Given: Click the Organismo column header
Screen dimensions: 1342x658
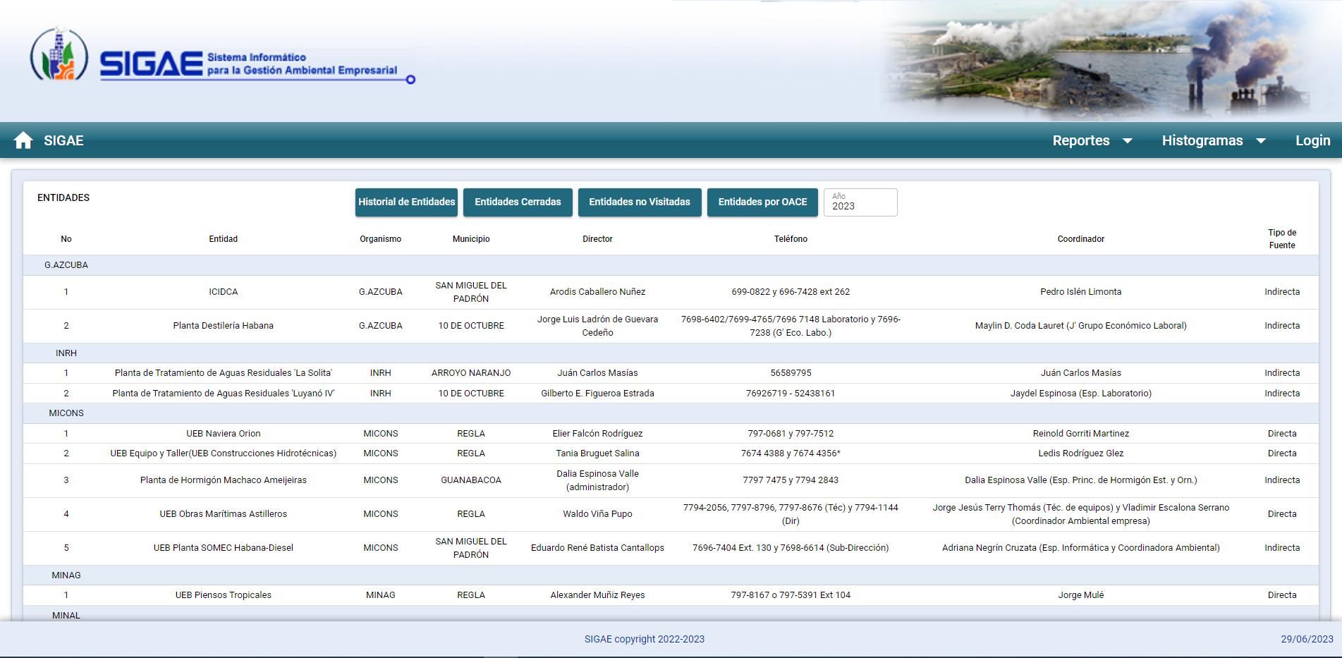Looking at the screenshot, I should click(x=380, y=239).
